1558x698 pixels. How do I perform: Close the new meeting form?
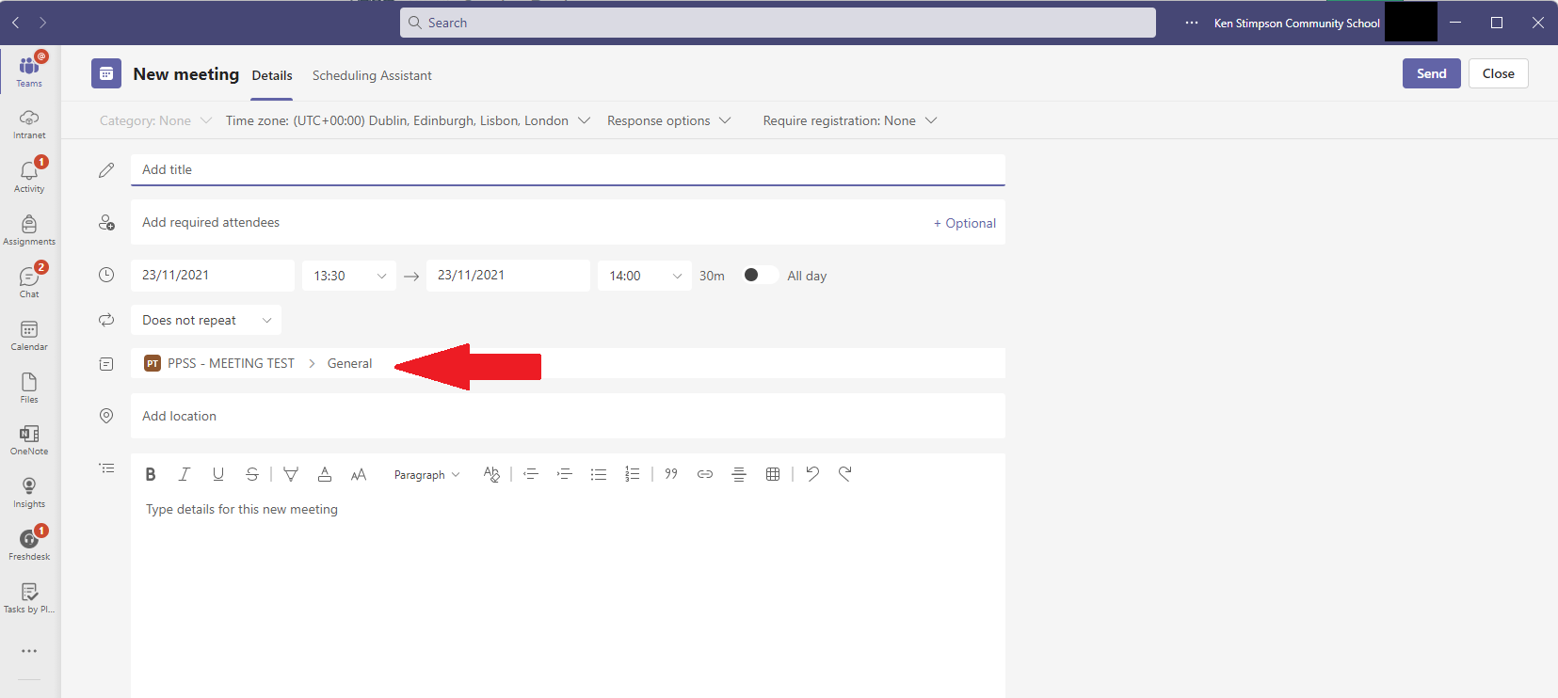[1499, 73]
